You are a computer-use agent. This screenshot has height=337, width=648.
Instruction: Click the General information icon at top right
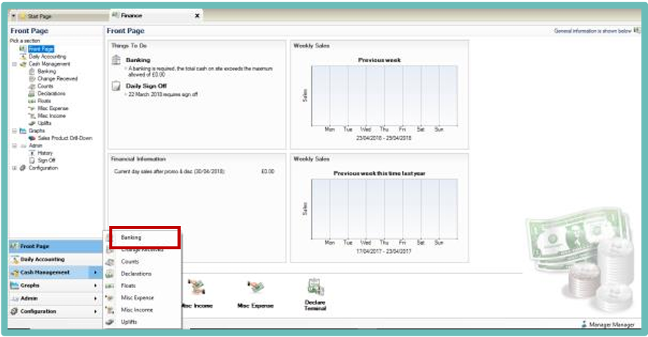click(x=636, y=31)
